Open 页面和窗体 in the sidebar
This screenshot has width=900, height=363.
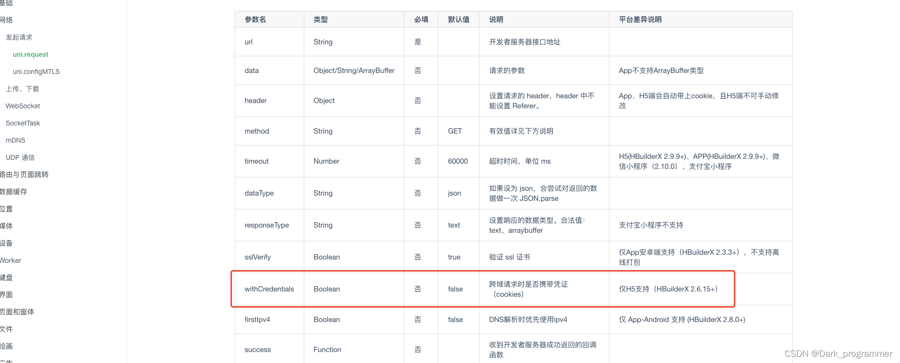(x=17, y=312)
